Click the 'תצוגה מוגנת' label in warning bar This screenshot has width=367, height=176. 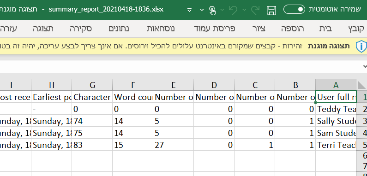click(329, 46)
